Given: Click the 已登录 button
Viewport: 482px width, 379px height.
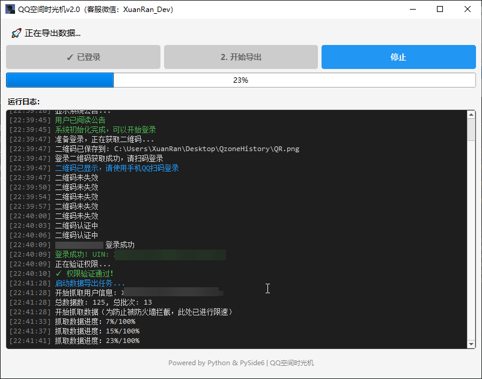Looking at the screenshot, I should tap(84, 57).
